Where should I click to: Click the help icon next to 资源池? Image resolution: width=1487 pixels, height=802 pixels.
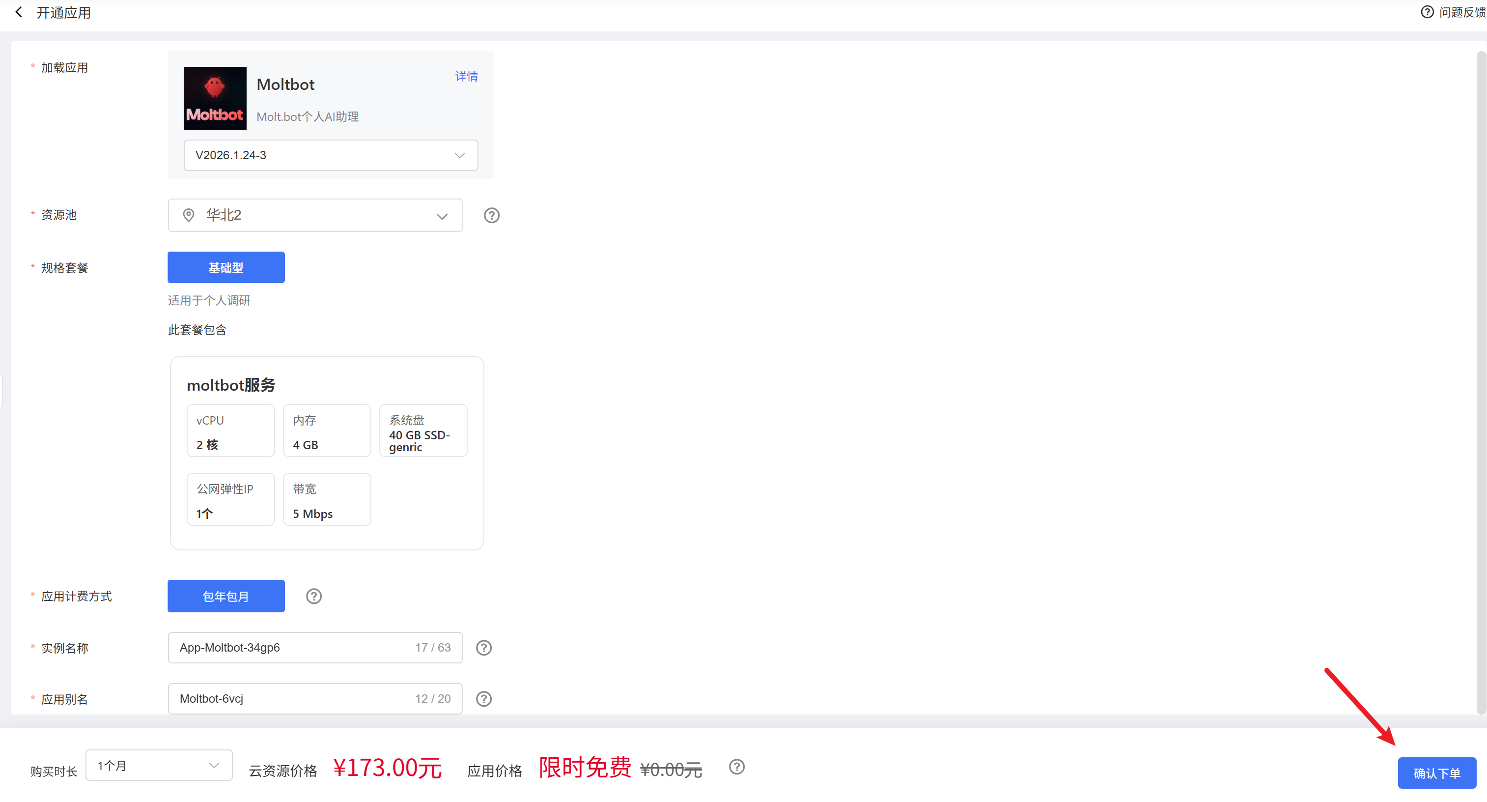[x=491, y=215]
